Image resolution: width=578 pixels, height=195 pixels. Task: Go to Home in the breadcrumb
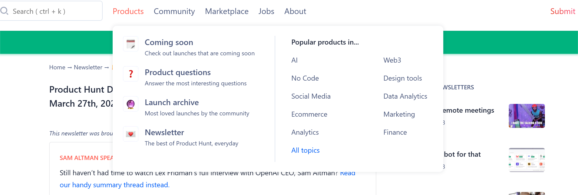(57, 67)
